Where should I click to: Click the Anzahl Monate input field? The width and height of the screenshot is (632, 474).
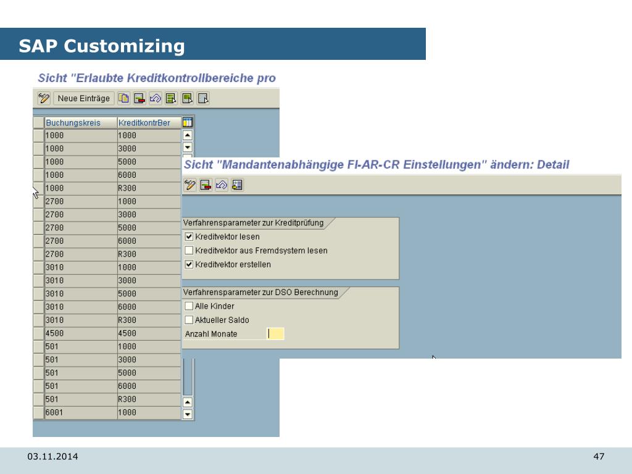click(275, 334)
